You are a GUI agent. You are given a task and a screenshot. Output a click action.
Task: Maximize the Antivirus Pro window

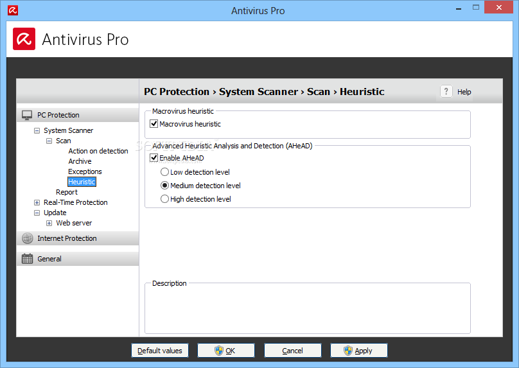pos(475,7)
